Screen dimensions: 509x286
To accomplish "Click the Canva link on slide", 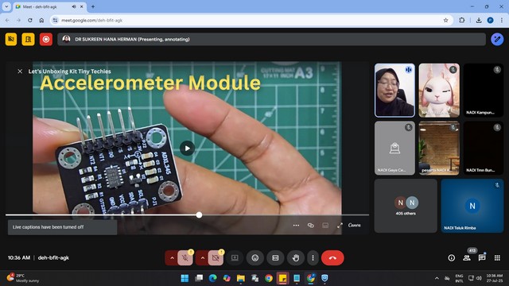I will 354,225.
